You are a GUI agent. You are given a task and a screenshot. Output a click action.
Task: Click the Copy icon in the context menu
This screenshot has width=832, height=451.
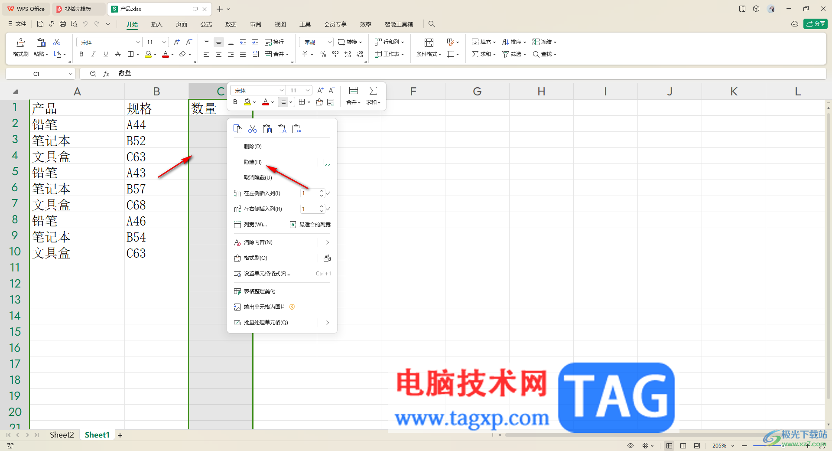pyautogui.click(x=238, y=129)
